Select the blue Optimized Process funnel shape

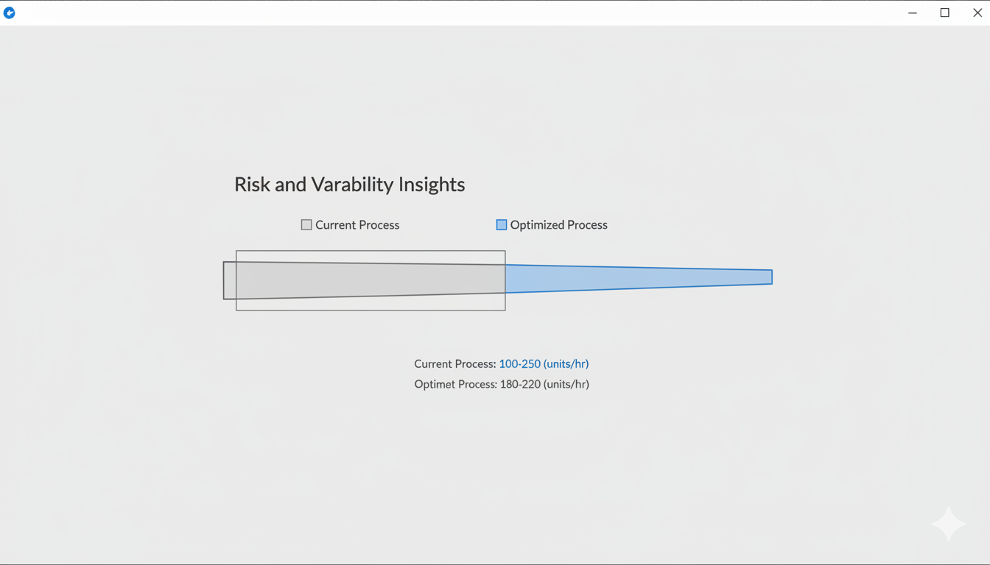[633, 277]
